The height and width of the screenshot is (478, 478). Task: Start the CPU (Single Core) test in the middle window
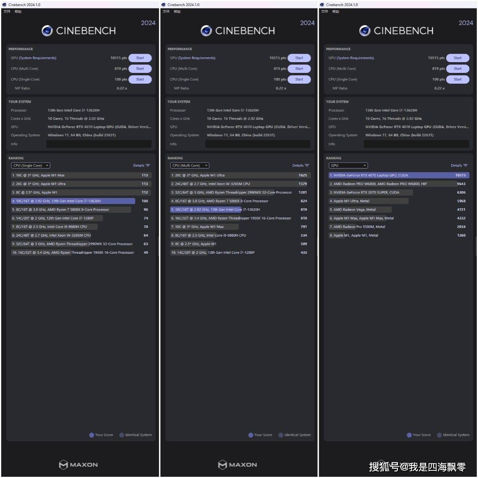[299, 80]
